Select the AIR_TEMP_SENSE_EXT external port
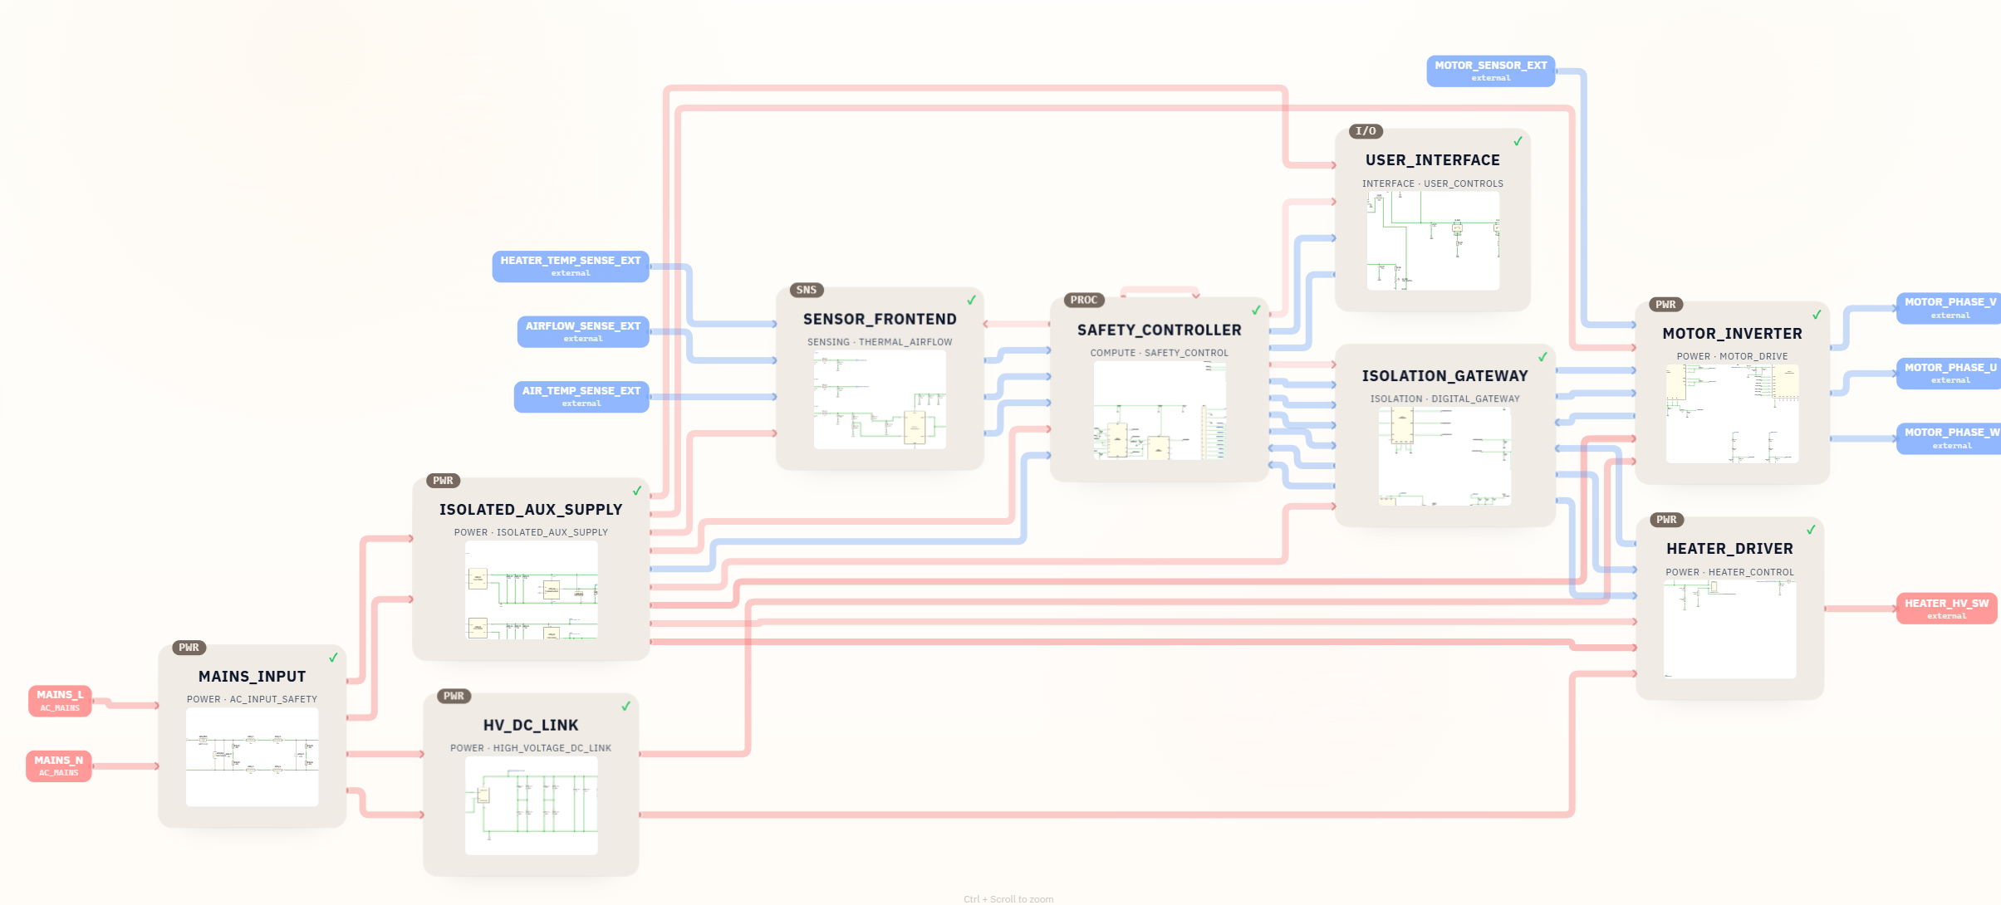Screen dimensions: 2001x905 [x=581, y=397]
